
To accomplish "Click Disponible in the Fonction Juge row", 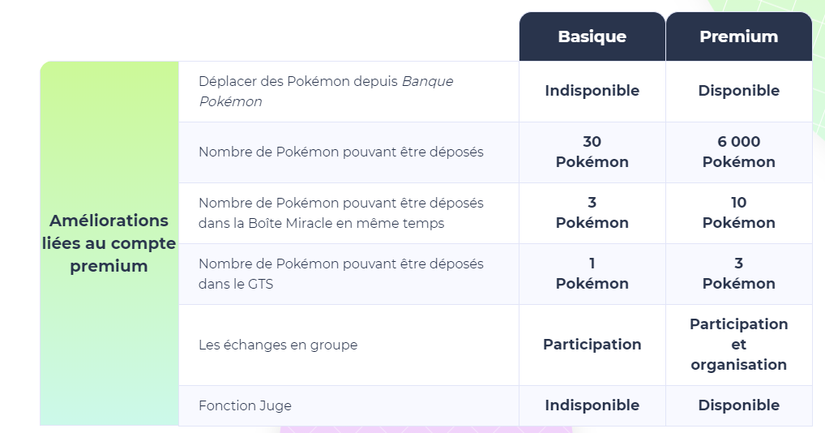I will (738, 405).
